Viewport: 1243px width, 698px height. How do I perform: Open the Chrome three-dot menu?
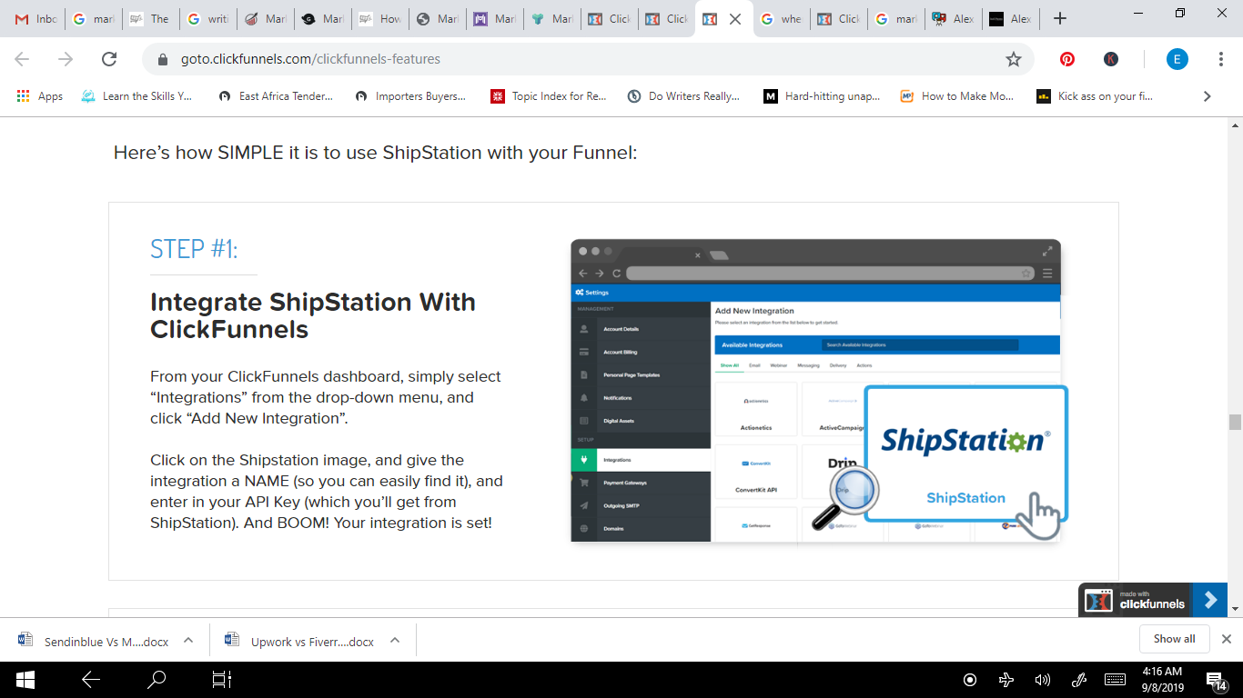click(1221, 59)
